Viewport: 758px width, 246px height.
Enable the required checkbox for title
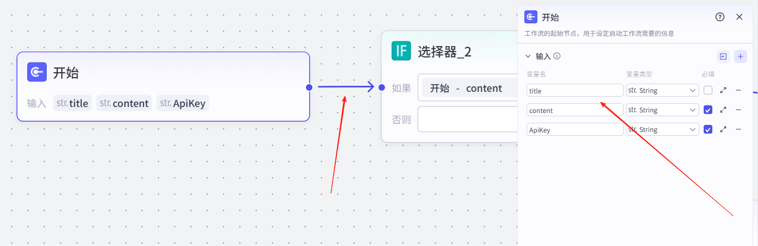(708, 90)
